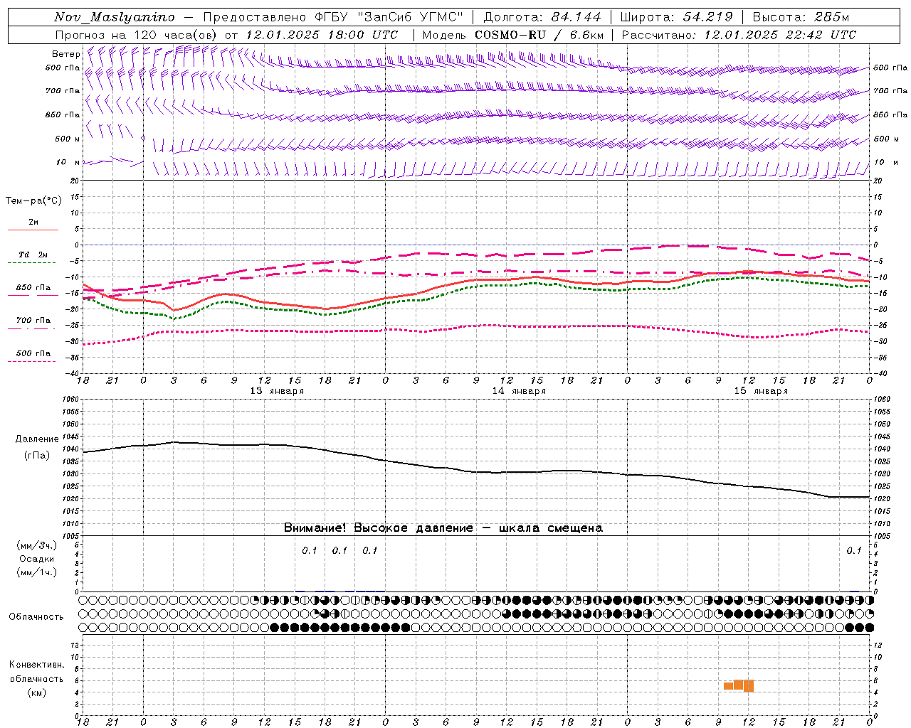Click the Высота: 285м value
Image resolution: width=911 pixels, height=728 pixels.
coord(801,17)
